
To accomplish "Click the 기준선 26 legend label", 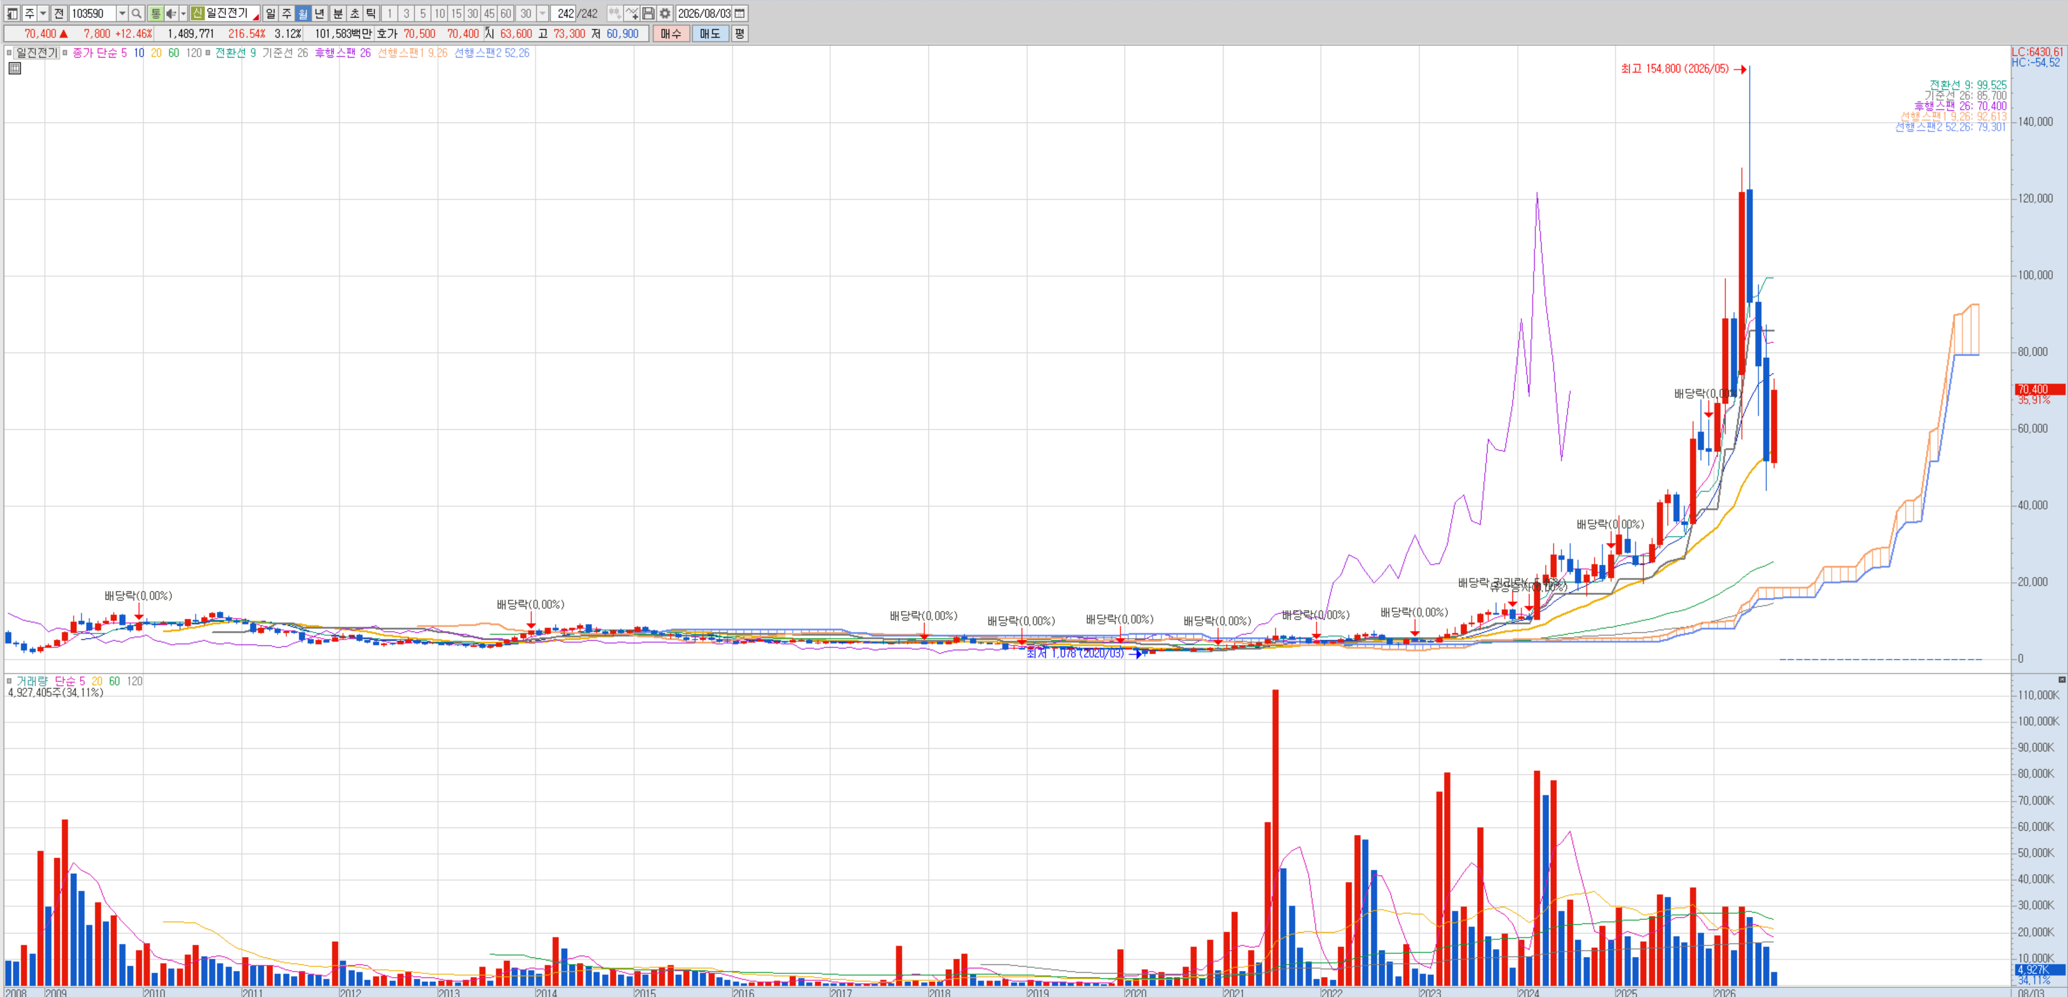I will [x=285, y=53].
